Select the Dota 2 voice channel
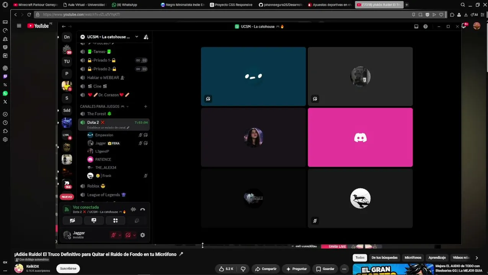 click(x=114, y=123)
